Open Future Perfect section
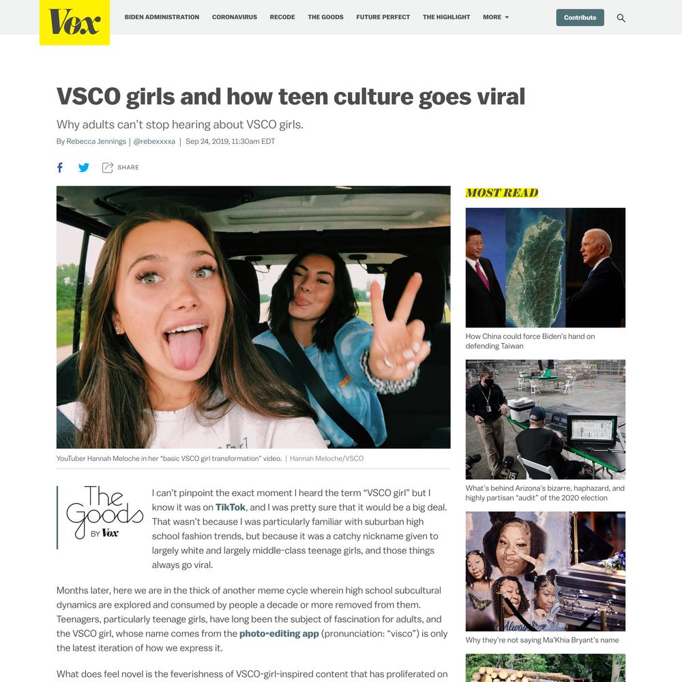Screen dimensions: 682x682 pyautogui.click(x=383, y=17)
